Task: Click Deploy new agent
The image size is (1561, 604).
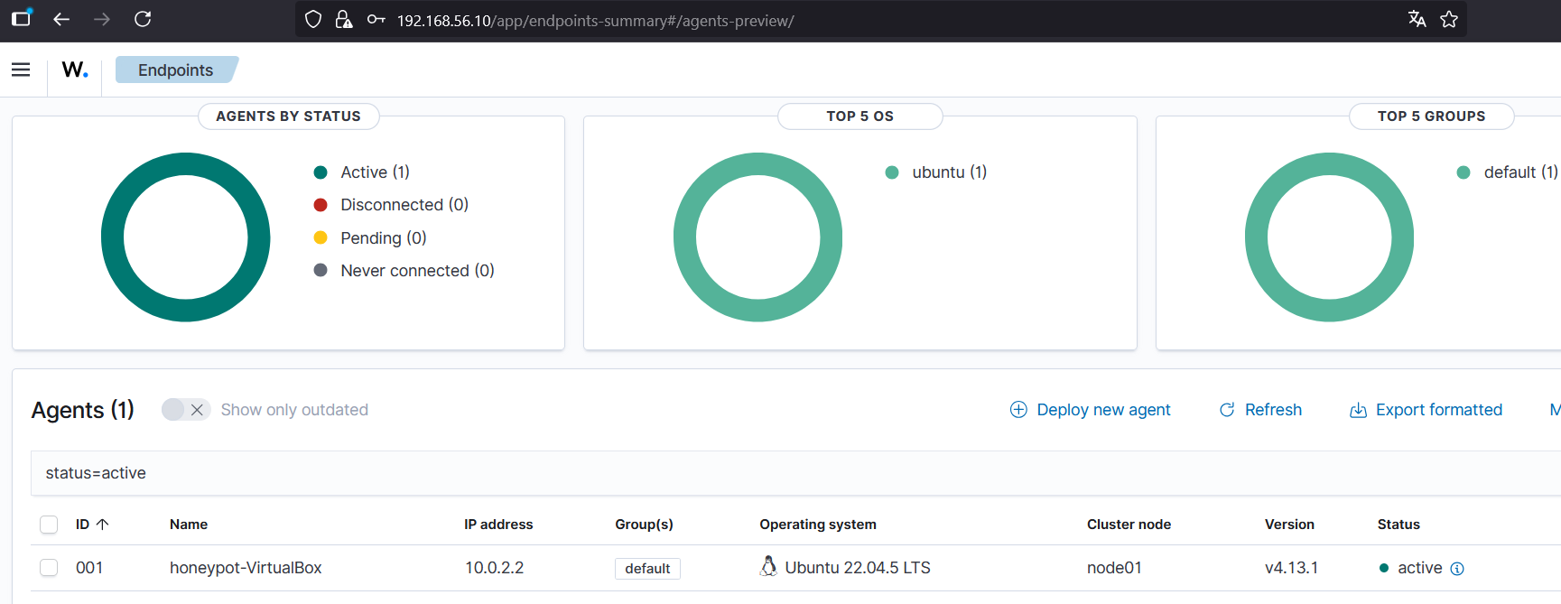Action: click(1090, 410)
